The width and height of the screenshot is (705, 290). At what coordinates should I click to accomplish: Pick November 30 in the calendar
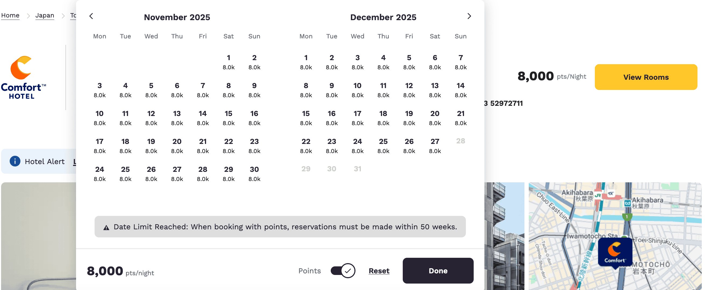[254, 173]
